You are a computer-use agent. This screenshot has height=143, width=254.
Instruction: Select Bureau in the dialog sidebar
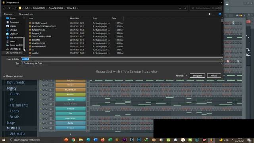coord(12,19)
